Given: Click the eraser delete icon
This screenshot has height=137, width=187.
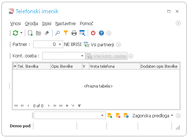Looking at the screenshot, I should (47, 33).
